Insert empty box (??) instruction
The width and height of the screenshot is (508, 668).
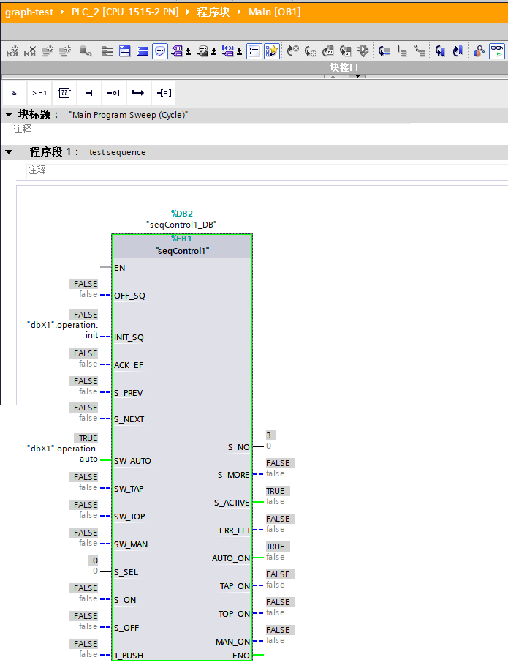pyautogui.click(x=64, y=93)
